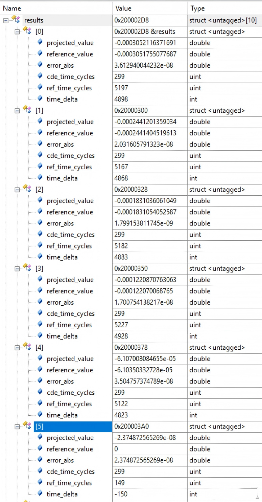Click address value 0x200002D8 &results
This screenshot has width=262, height=502.
145,31
